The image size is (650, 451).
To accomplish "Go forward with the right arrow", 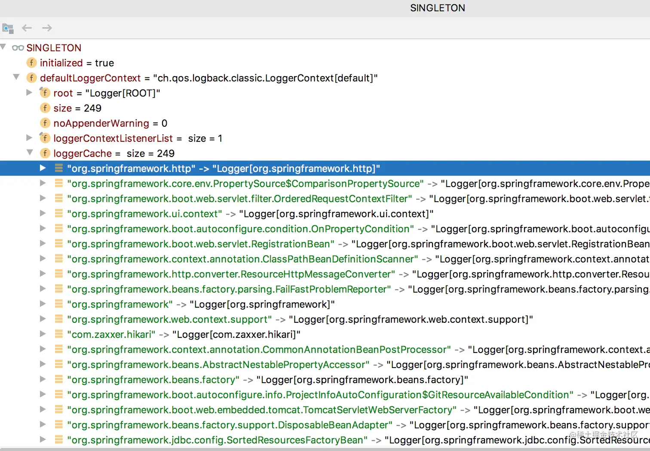I will [x=47, y=28].
